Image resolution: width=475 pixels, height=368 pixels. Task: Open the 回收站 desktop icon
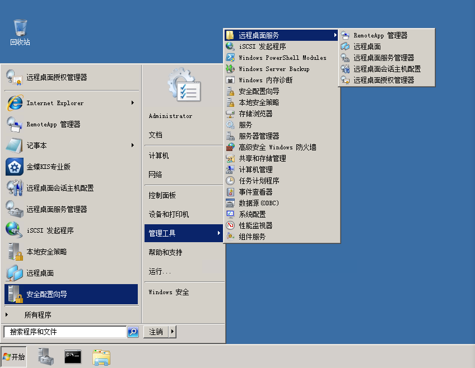click(x=20, y=32)
